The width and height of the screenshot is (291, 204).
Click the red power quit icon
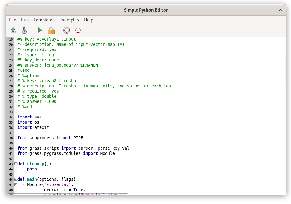tap(78, 30)
